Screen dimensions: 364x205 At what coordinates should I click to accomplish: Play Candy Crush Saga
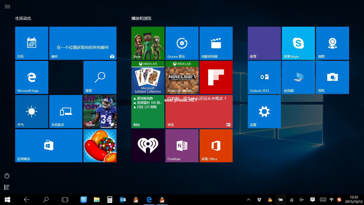click(100, 145)
